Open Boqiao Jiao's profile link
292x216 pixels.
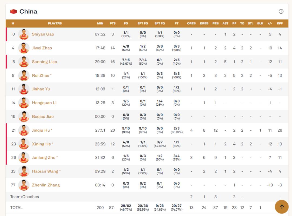pos(43,117)
